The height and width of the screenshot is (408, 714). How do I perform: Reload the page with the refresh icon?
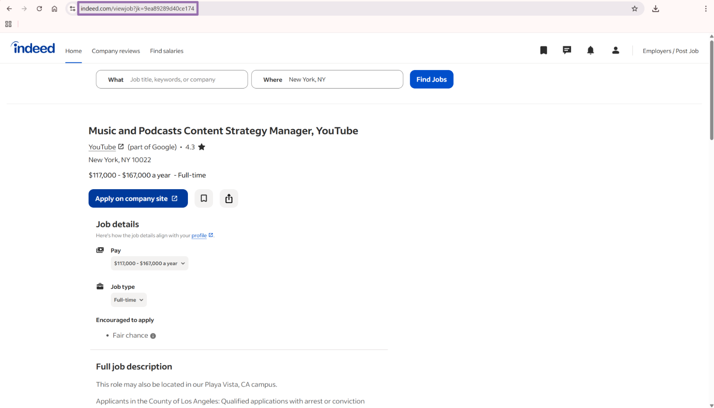39,9
